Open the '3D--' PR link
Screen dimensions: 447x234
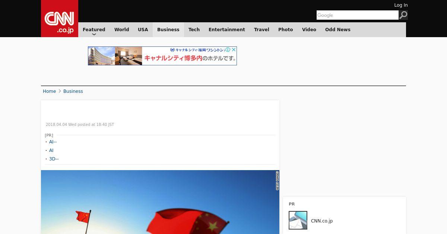(54, 159)
